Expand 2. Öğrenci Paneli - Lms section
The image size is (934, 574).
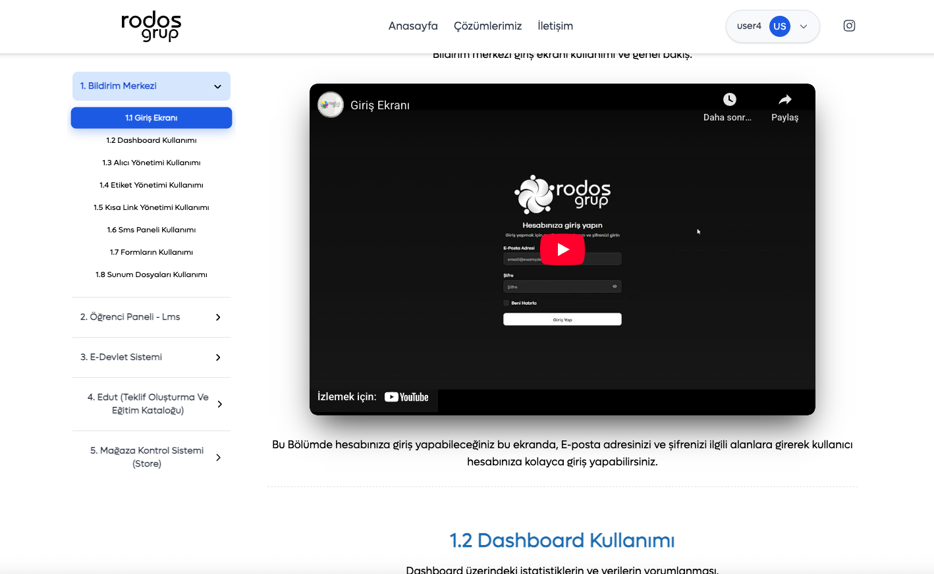(x=218, y=317)
